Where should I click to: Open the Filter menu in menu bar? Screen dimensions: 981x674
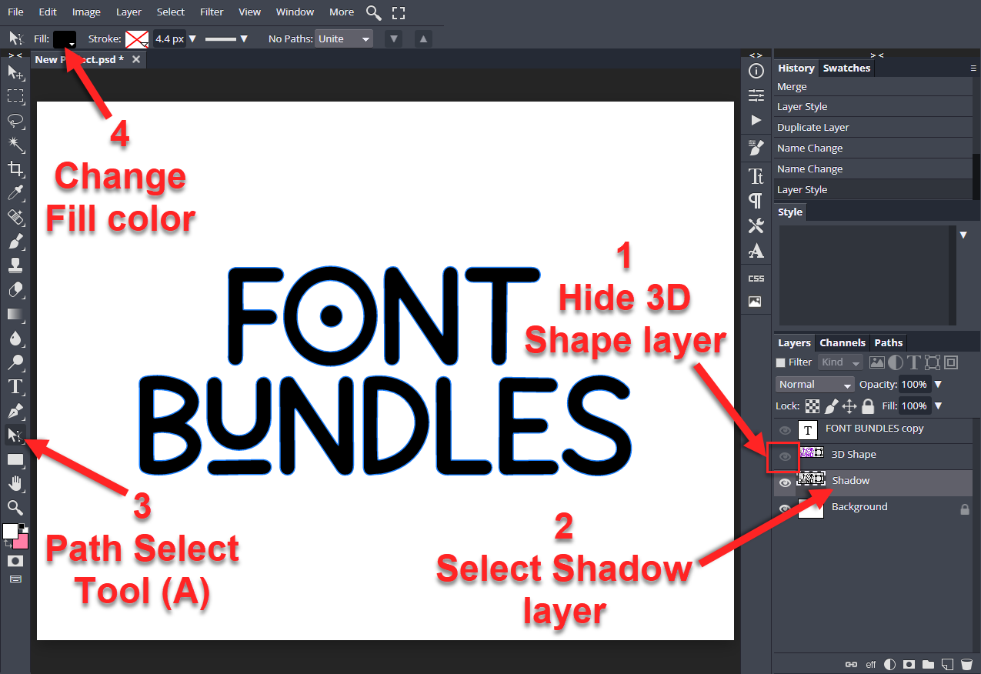(212, 12)
